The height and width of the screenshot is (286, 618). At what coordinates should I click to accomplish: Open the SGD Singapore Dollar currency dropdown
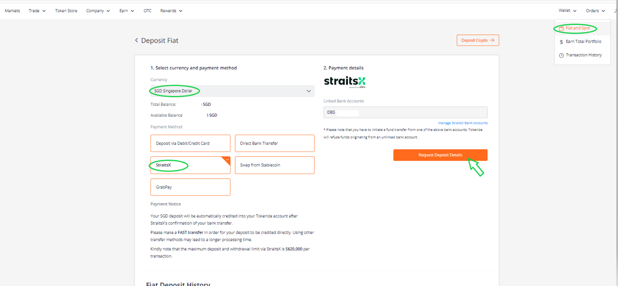[x=232, y=91]
